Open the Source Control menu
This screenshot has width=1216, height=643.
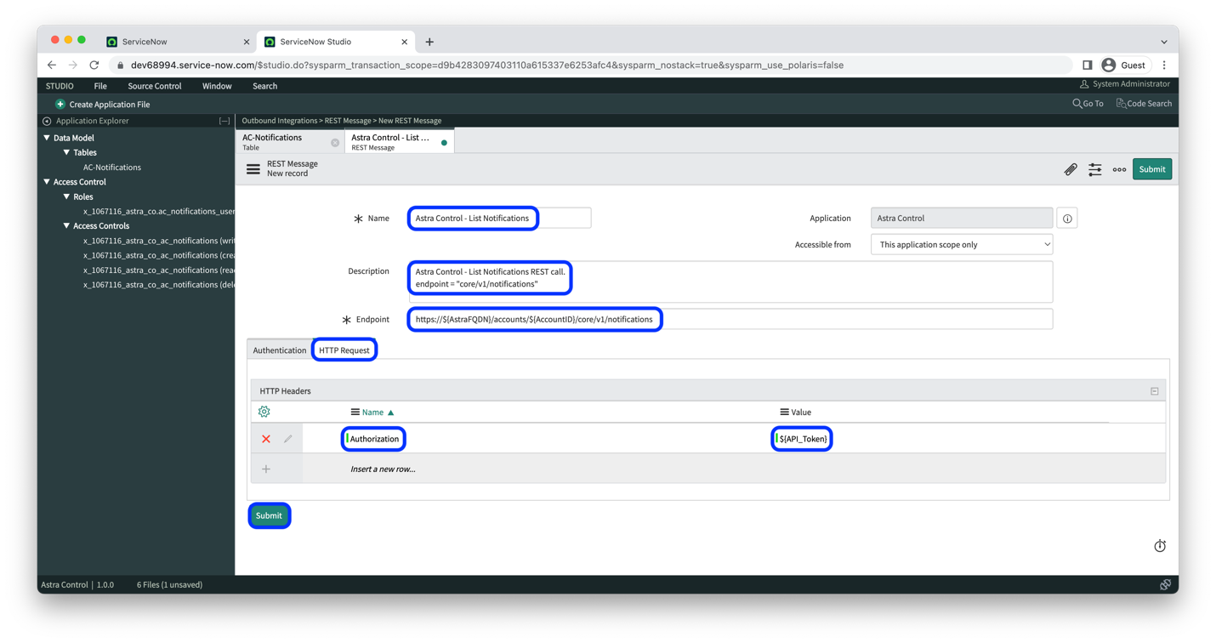[155, 86]
